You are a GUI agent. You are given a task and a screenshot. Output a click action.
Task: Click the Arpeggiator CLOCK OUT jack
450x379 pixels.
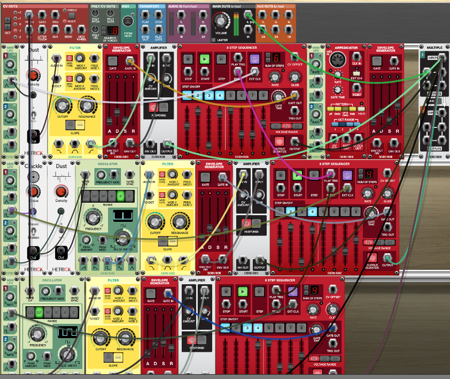(x=358, y=139)
